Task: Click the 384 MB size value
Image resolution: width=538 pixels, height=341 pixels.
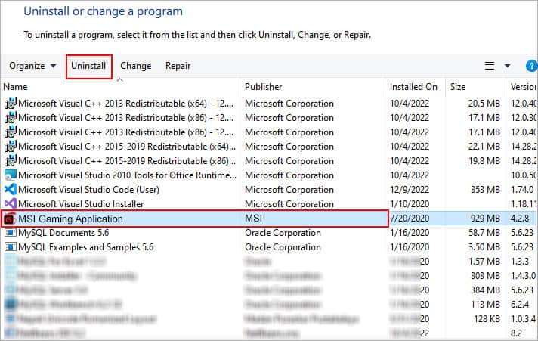Action: coord(485,290)
